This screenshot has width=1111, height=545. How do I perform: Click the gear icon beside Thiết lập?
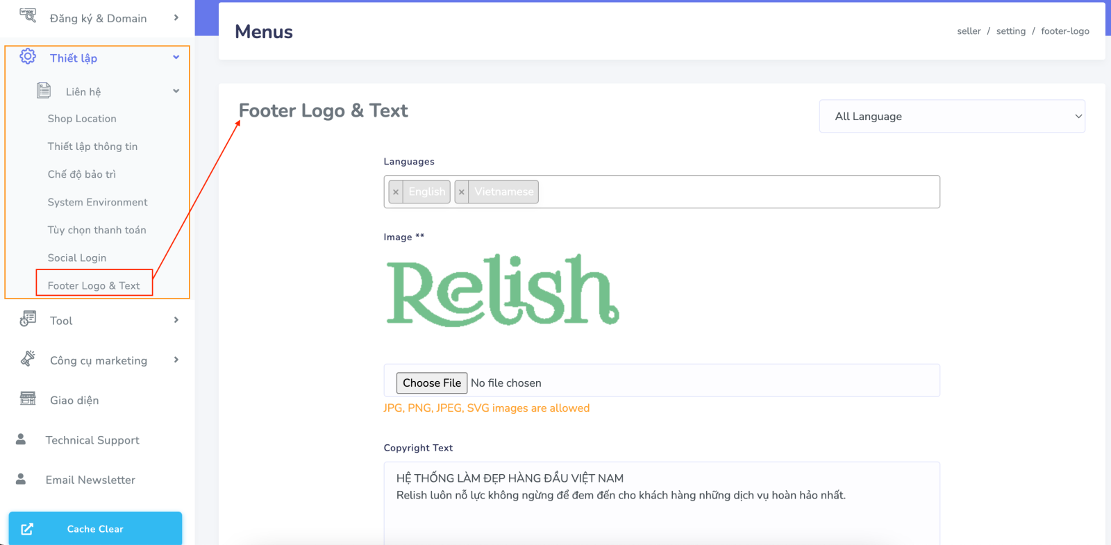pos(28,57)
